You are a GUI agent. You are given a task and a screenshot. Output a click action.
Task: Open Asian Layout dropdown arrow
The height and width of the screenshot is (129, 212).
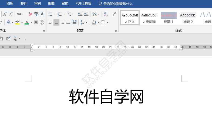(98, 14)
